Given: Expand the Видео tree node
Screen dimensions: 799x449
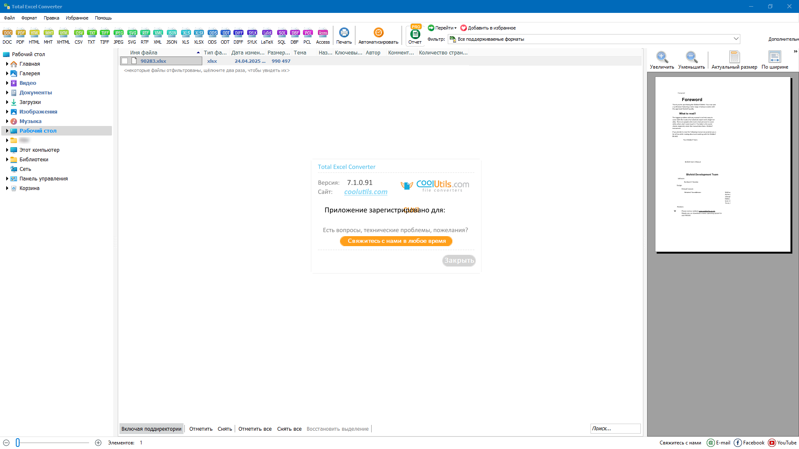Looking at the screenshot, I should [x=7, y=83].
